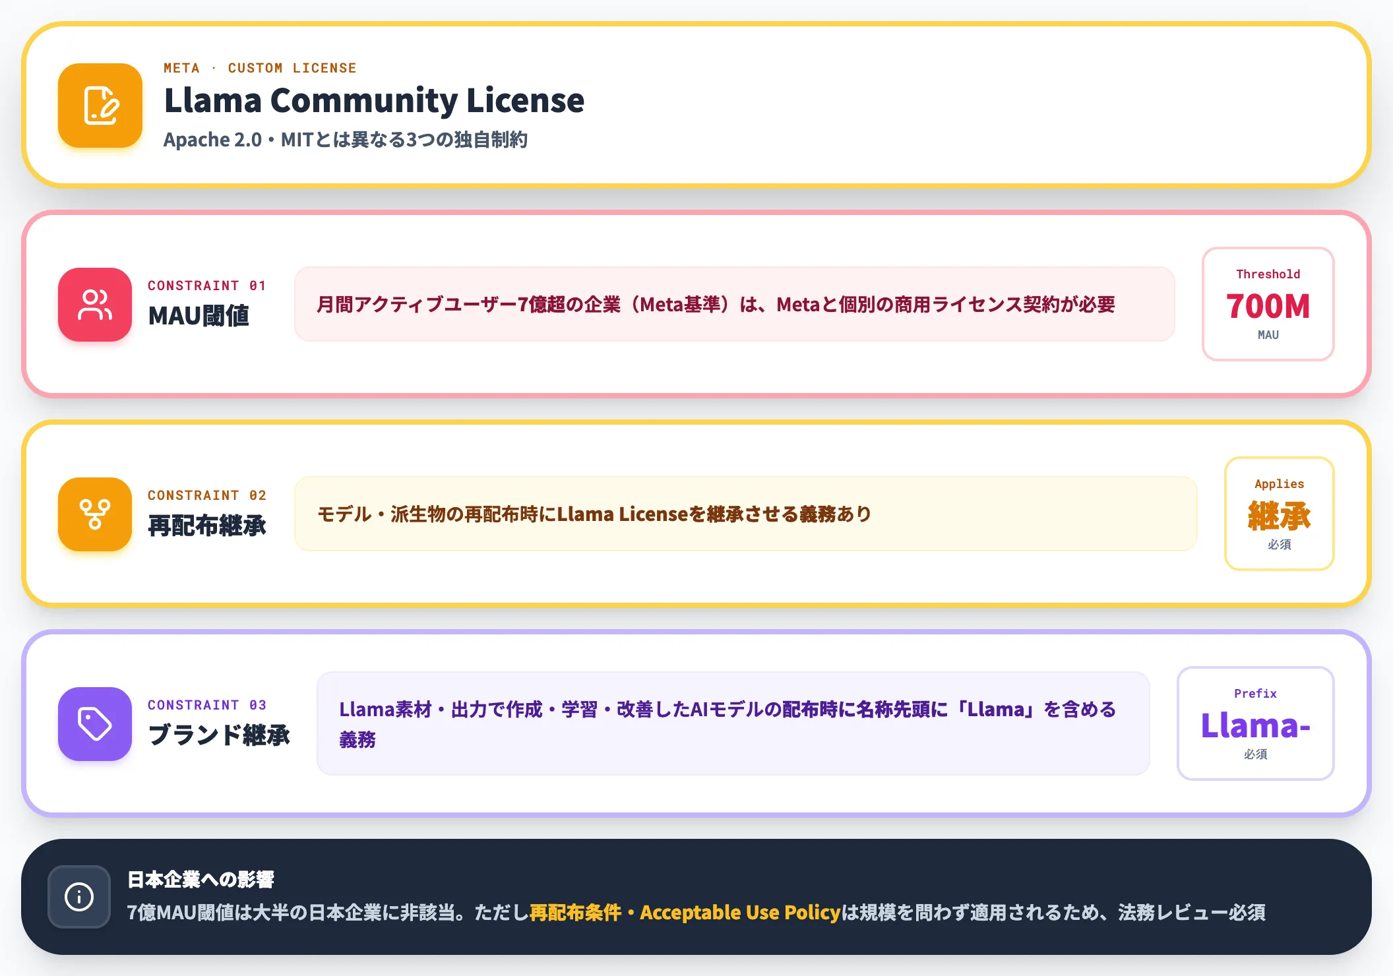1393x976 pixels.
Task: Click the 700M threshold badge
Action: coord(1268,304)
